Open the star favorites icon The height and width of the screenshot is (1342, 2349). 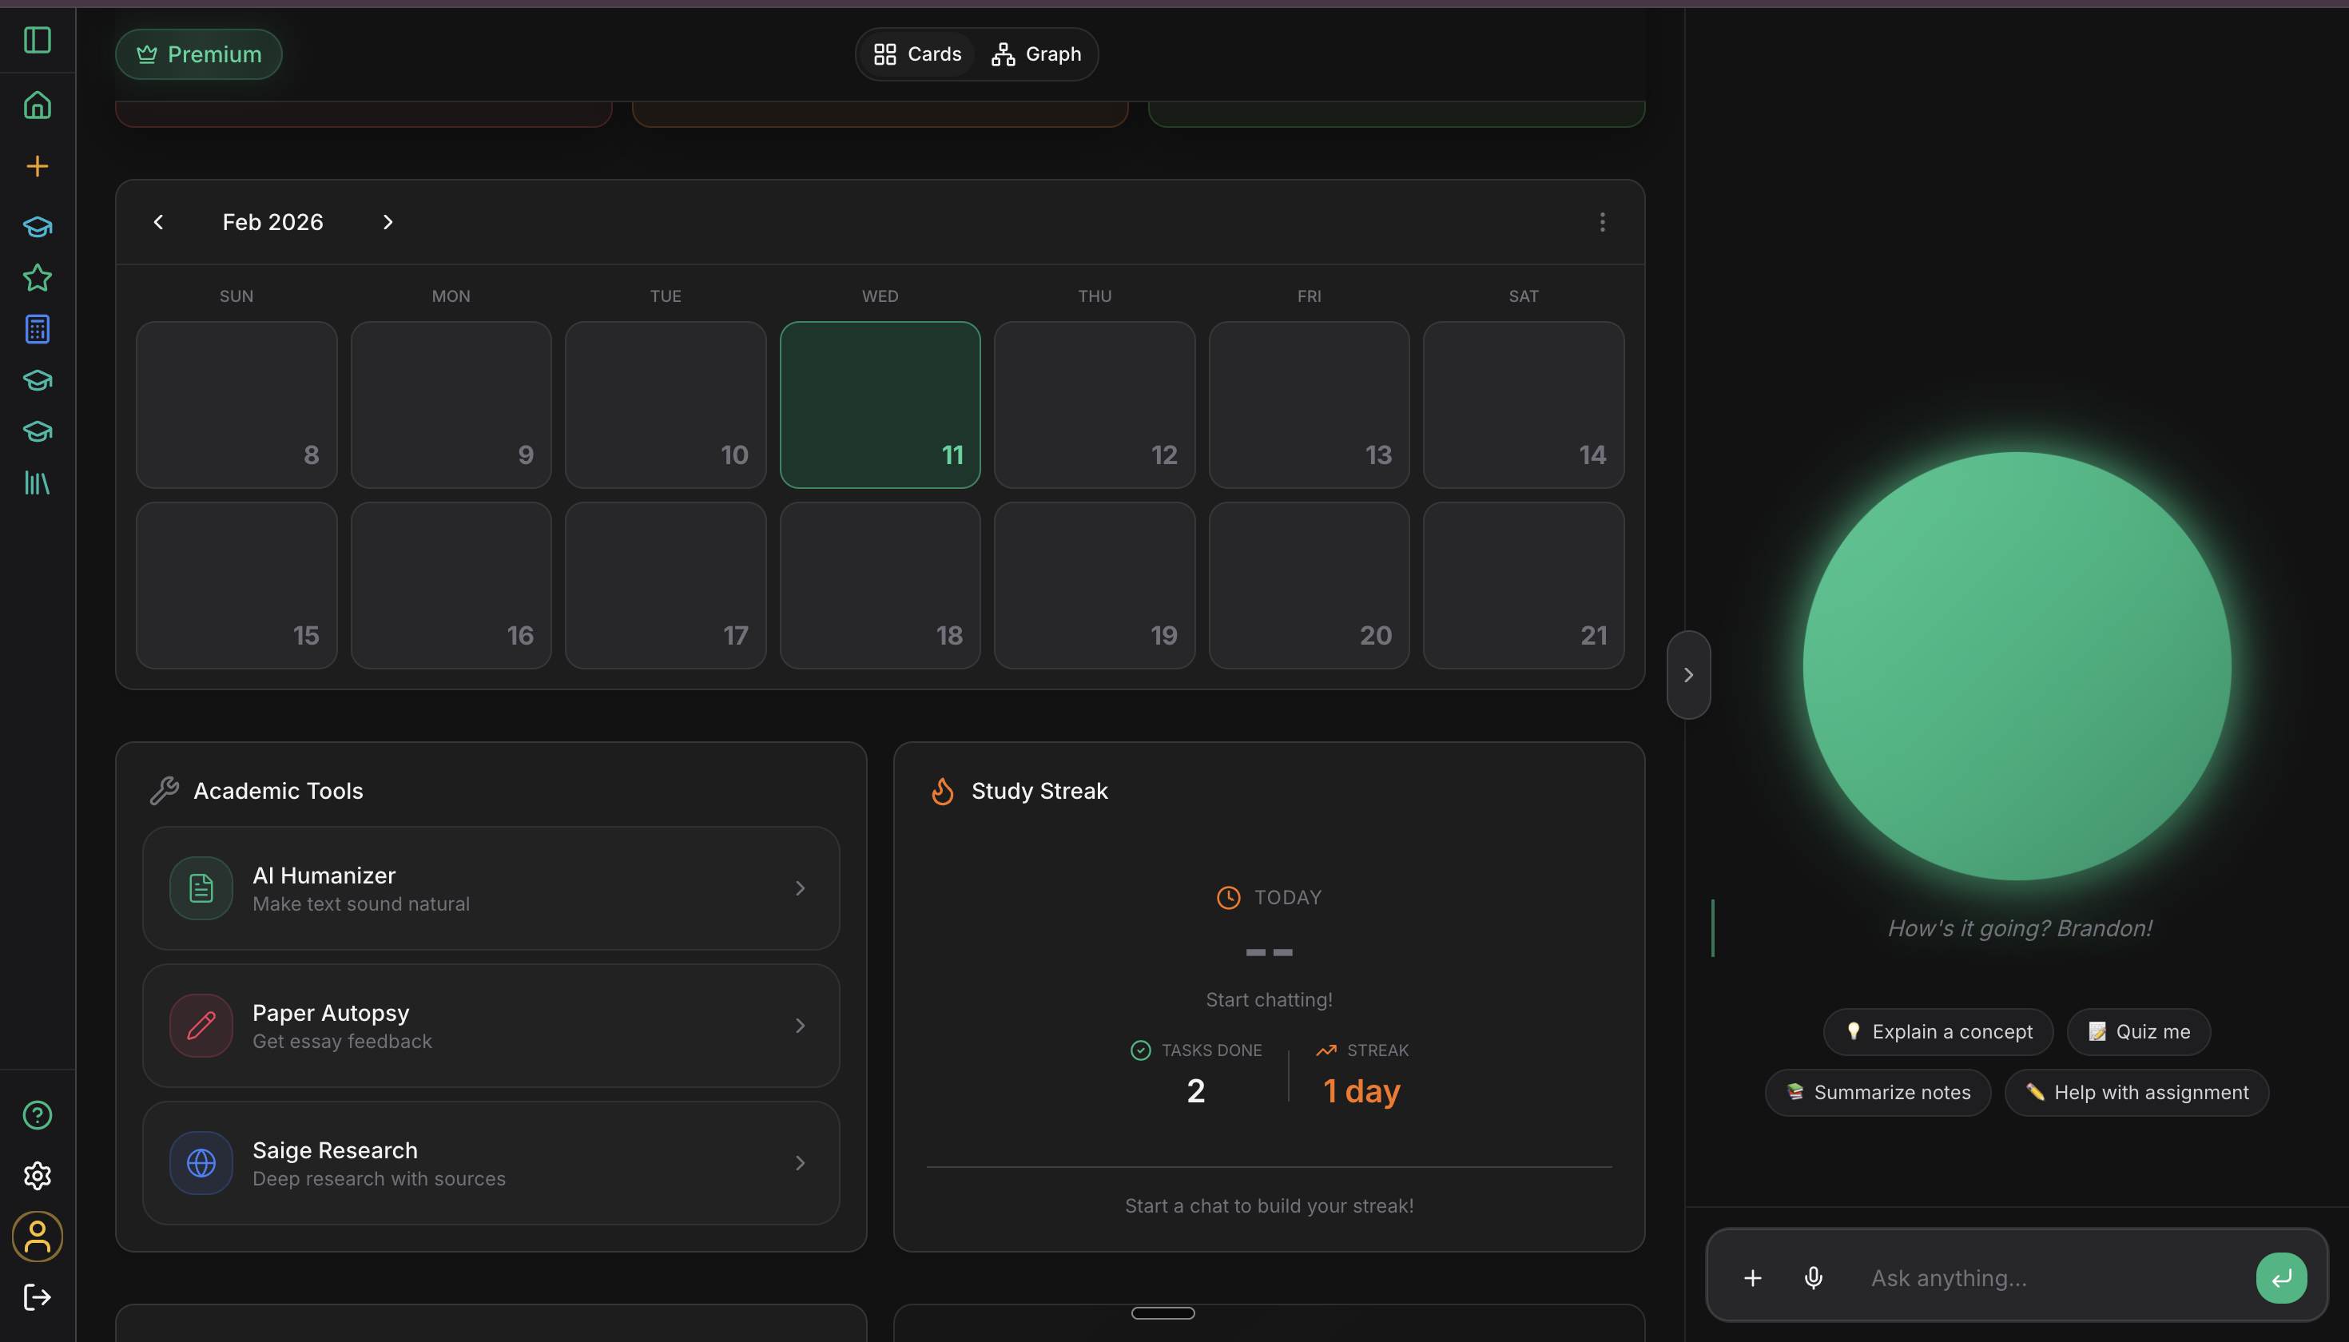point(37,277)
